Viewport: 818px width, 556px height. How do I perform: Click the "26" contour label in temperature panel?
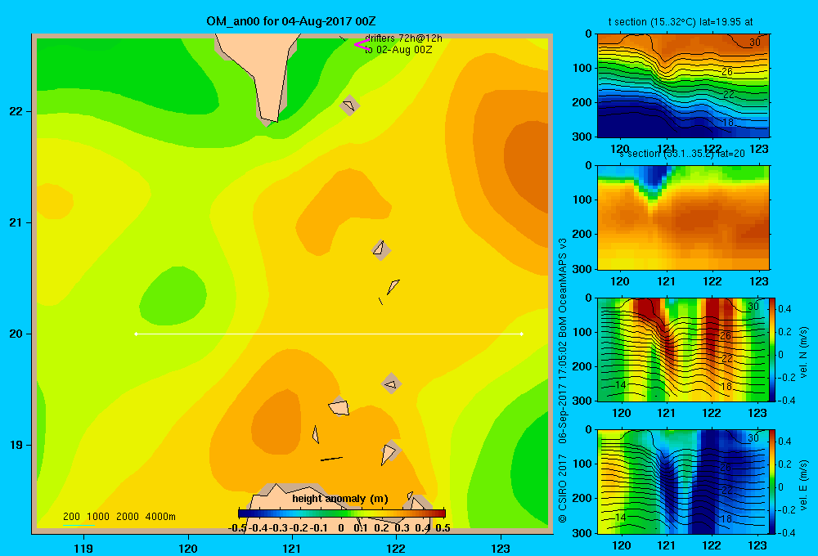coord(727,71)
